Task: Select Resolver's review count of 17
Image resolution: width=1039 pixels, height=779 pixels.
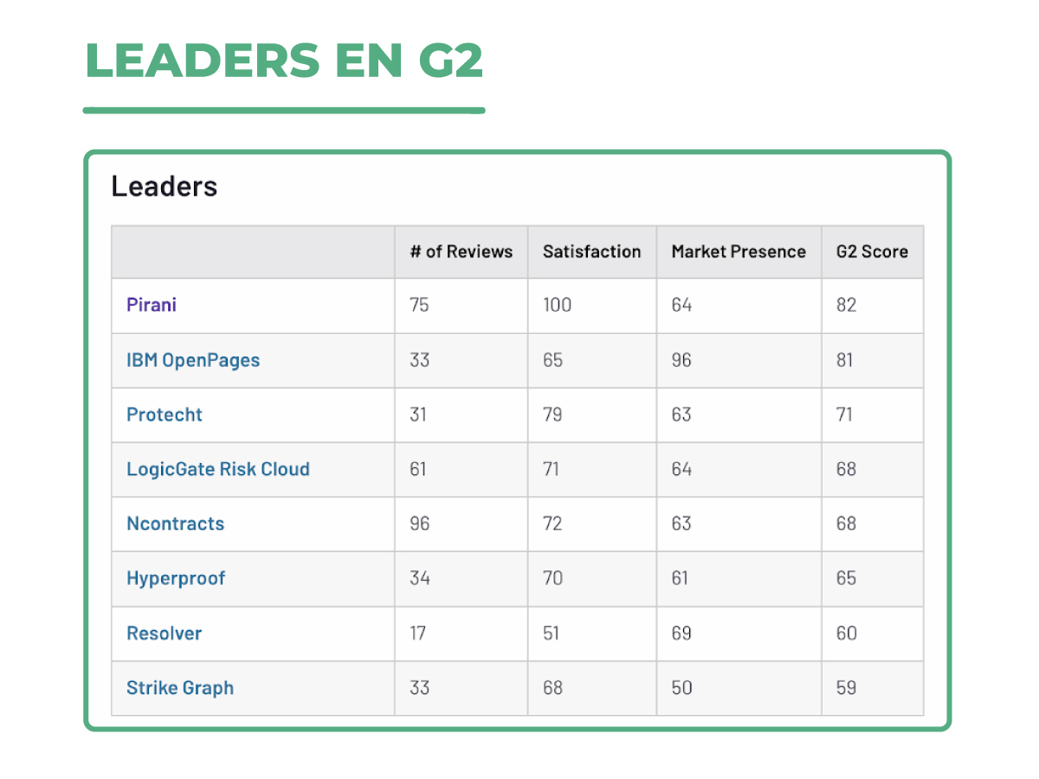Action: pos(418,634)
